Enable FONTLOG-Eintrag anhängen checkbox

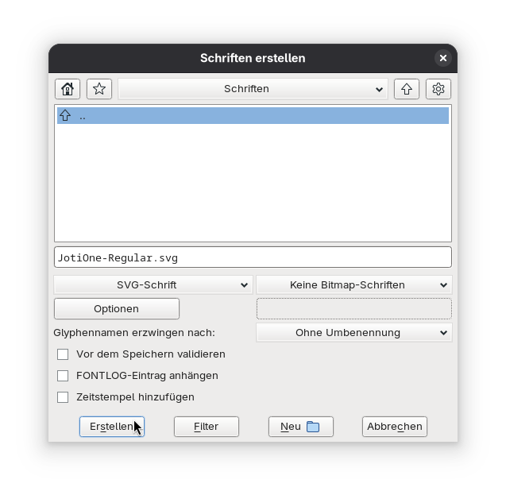click(x=63, y=376)
